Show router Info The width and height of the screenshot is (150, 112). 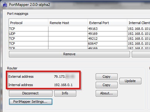pos(65,93)
